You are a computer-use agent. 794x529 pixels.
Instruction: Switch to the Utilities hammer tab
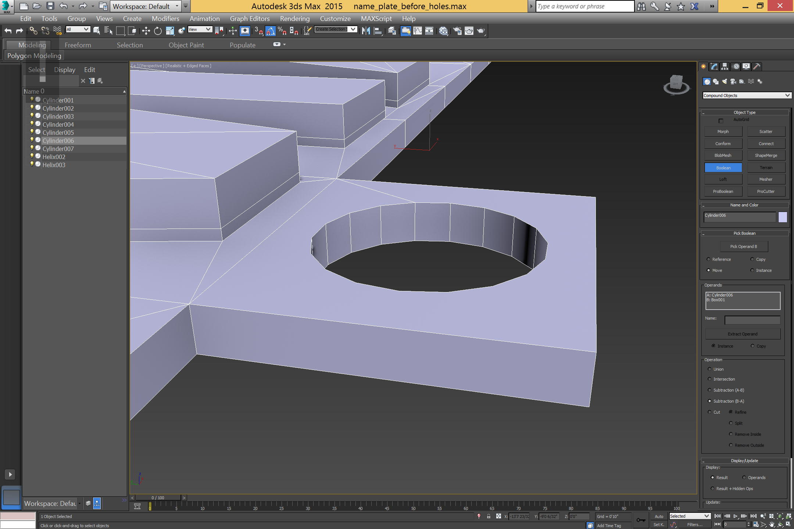click(x=757, y=66)
